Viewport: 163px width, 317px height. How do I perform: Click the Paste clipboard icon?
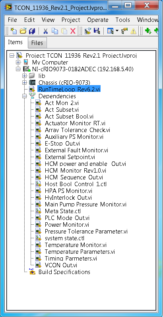(x=64, y=31)
